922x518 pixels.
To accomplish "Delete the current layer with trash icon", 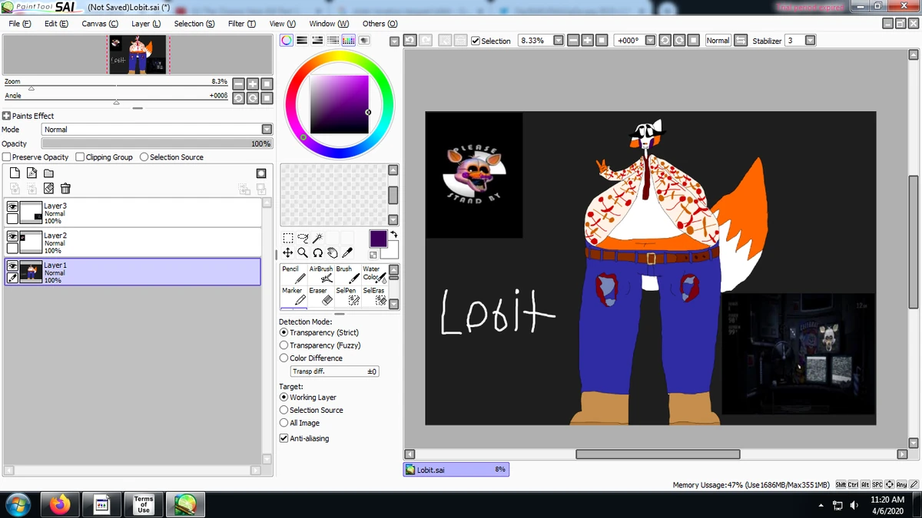I will pyautogui.click(x=65, y=188).
